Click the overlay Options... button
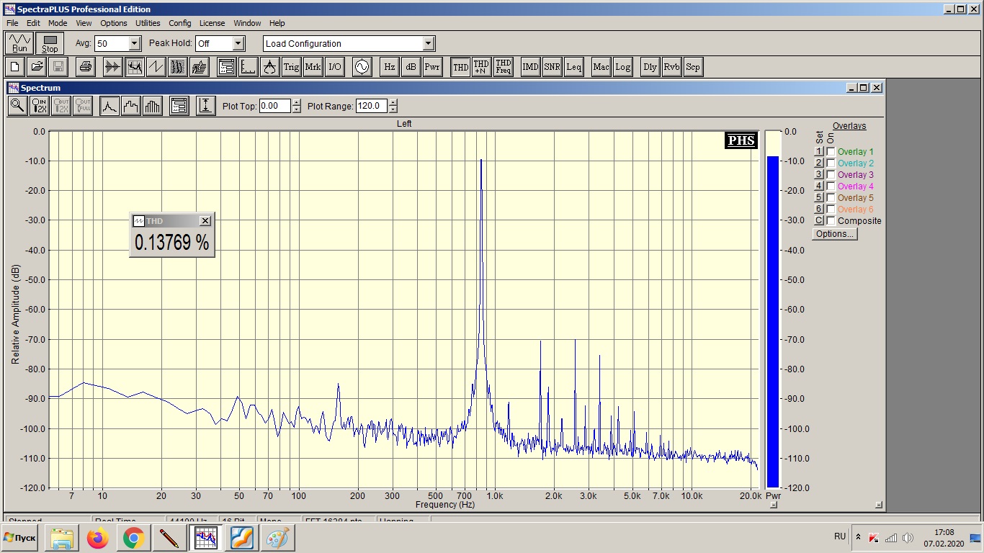This screenshot has width=984, height=553. click(834, 234)
